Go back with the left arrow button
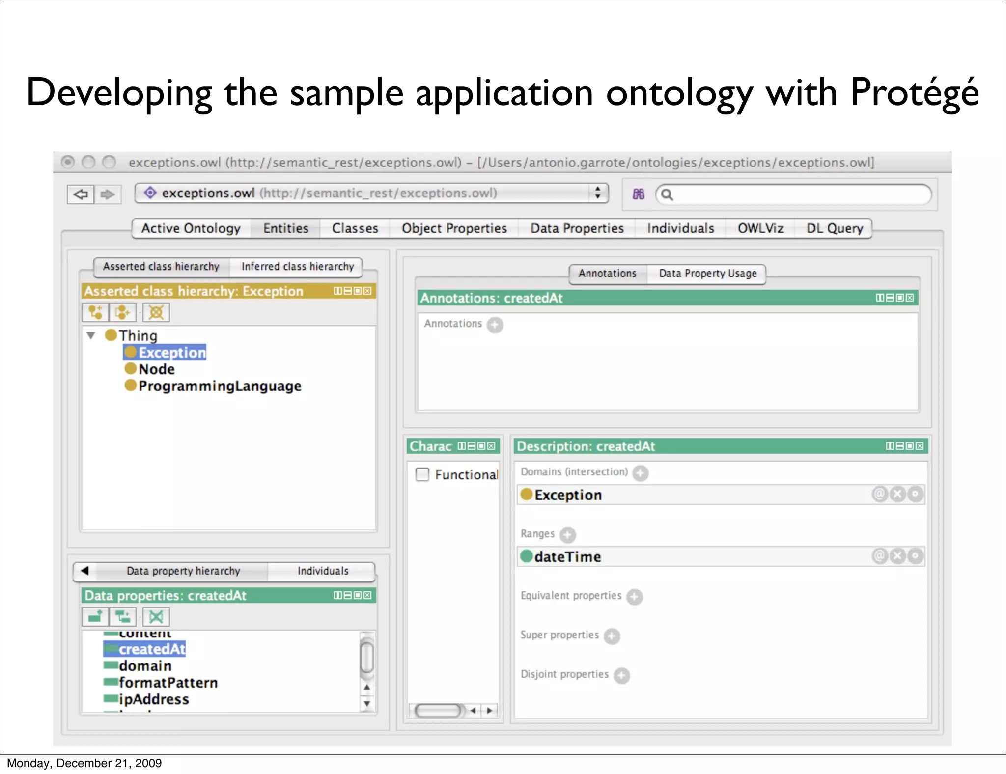The width and height of the screenshot is (1006, 774). [81, 194]
